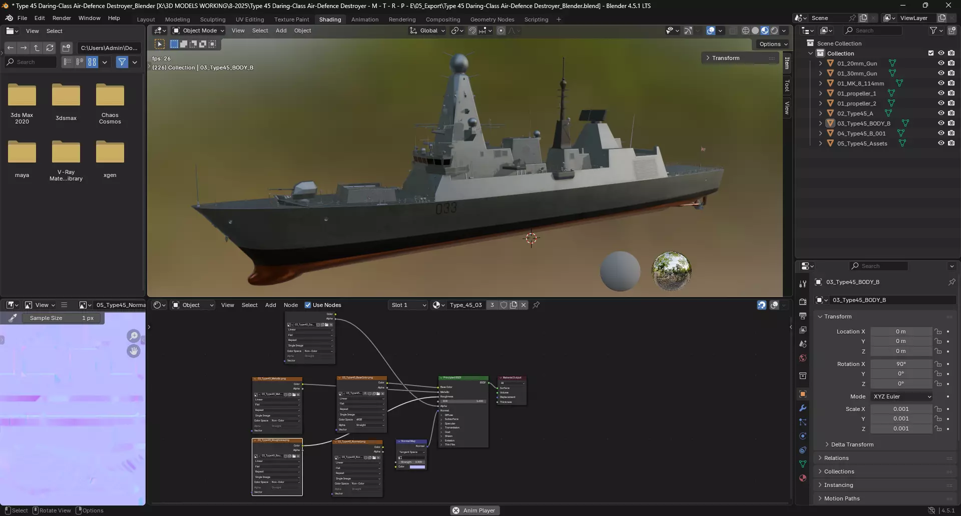Open the Particles properties tab icon
The height and width of the screenshot is (516, 961).
pyautogui.click(x=803, y=422)
